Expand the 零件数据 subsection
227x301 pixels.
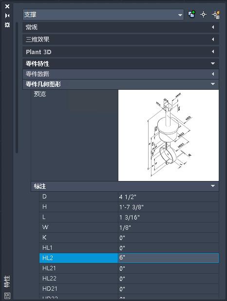click(x=121, y=74)
